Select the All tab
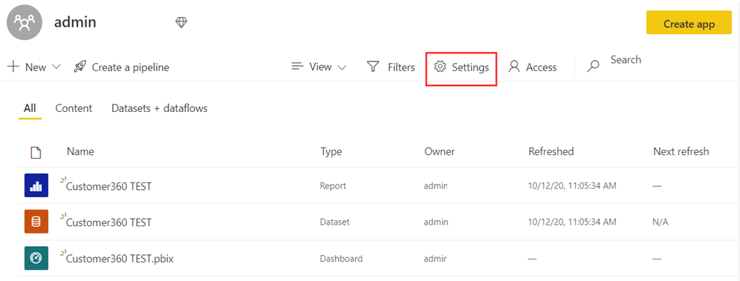The height and width of the screenshot is (281, 740). tap(30, 108)
